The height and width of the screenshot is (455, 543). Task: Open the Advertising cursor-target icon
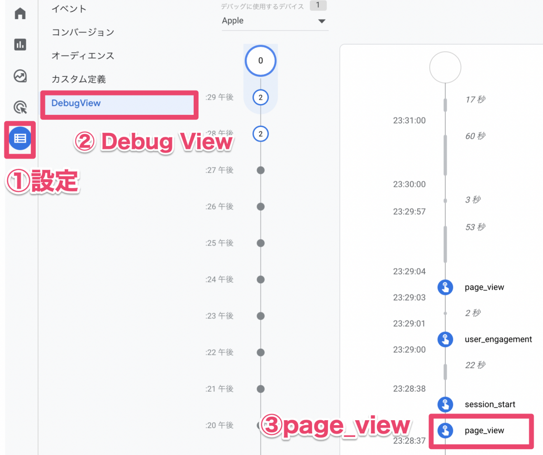(20, 107)
